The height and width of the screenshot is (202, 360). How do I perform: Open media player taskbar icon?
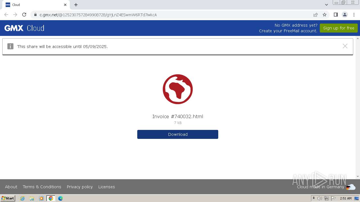click(x=41, y=198)
